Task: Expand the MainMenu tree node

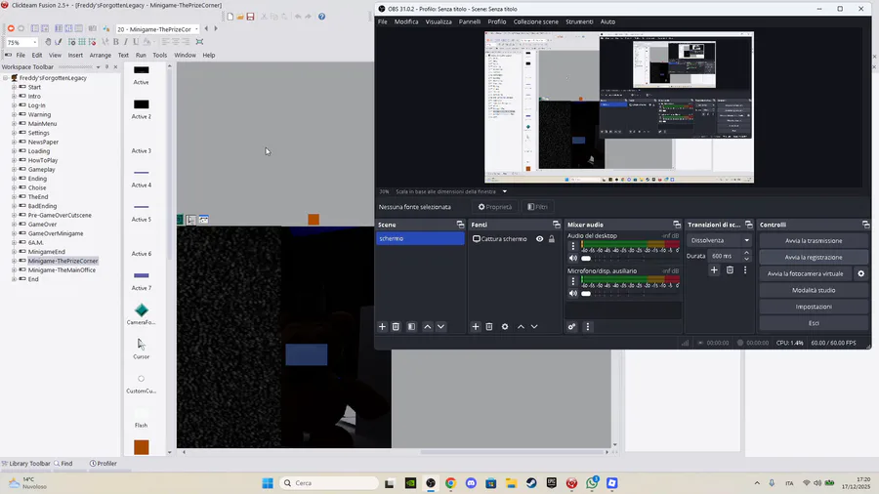Action: click(14, 124)
